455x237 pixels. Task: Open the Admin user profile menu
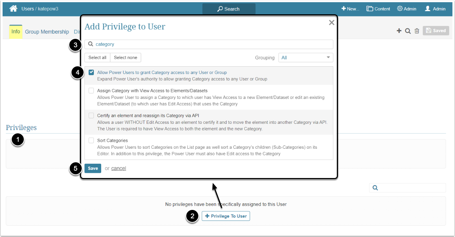coord(435,9)
